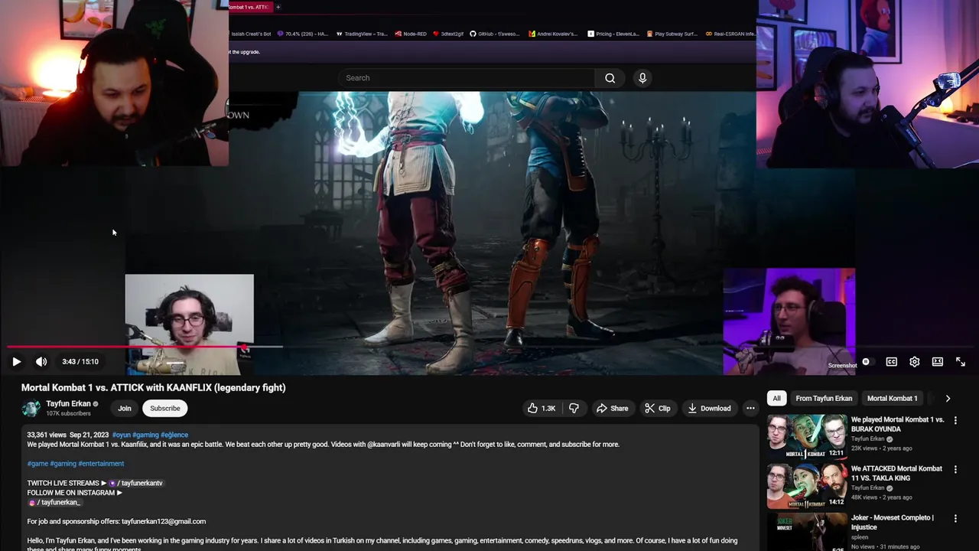Open the Node-RED bookmark
The width and height of the screenshot is (979, 551).
(x=411, y=34)
